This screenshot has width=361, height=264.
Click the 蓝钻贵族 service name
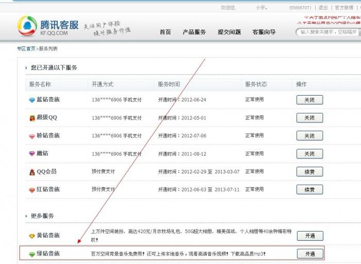tap(48, 99)
